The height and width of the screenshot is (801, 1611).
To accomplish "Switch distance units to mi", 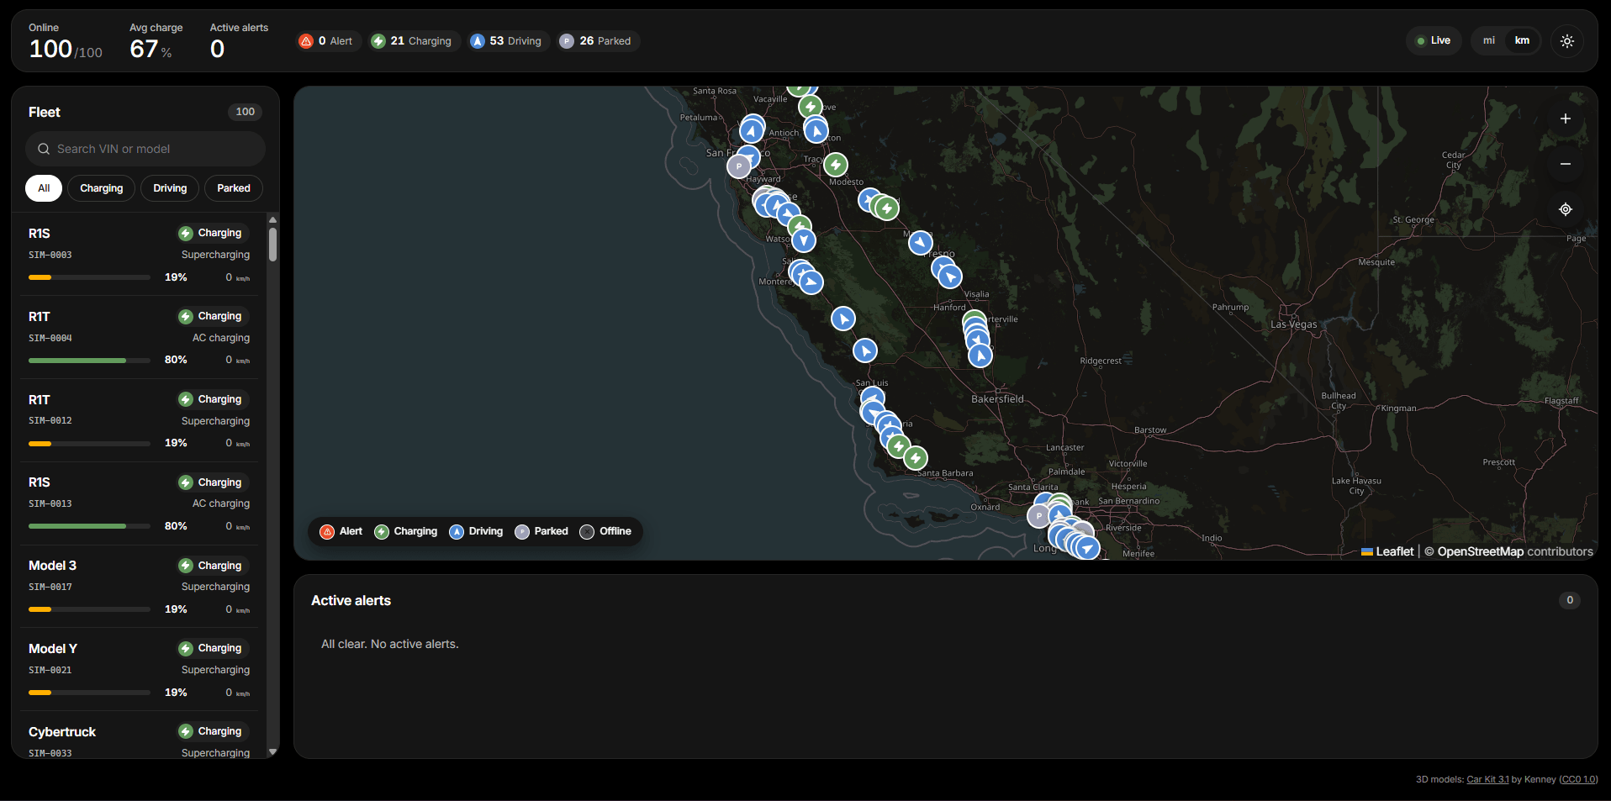I will (1489, 40).
